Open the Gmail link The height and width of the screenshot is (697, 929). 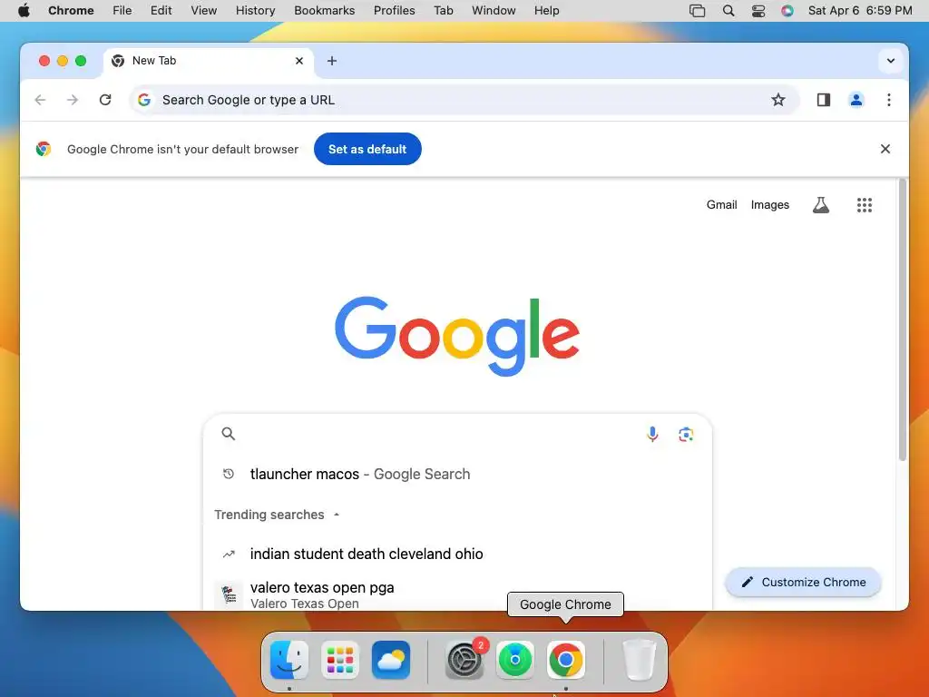[721, 204]
